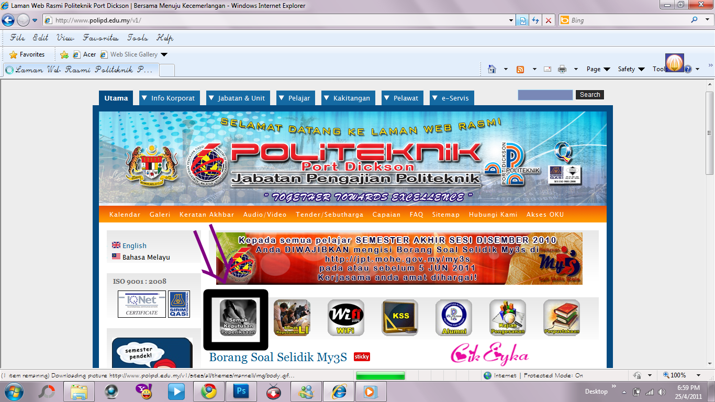Open the Page dropdown in command bar

[598, 69]
